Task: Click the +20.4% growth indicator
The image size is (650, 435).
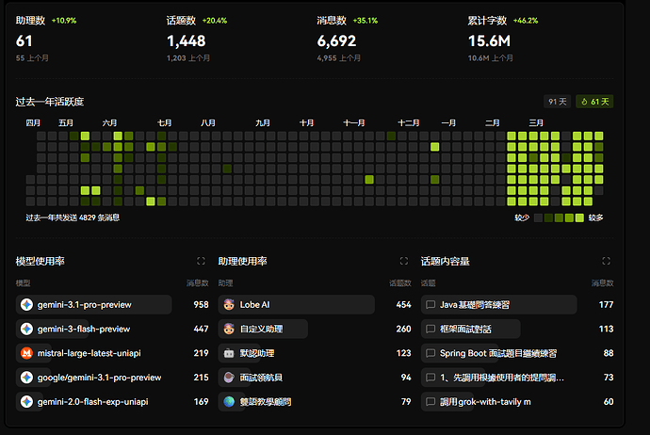Action: 215,21
